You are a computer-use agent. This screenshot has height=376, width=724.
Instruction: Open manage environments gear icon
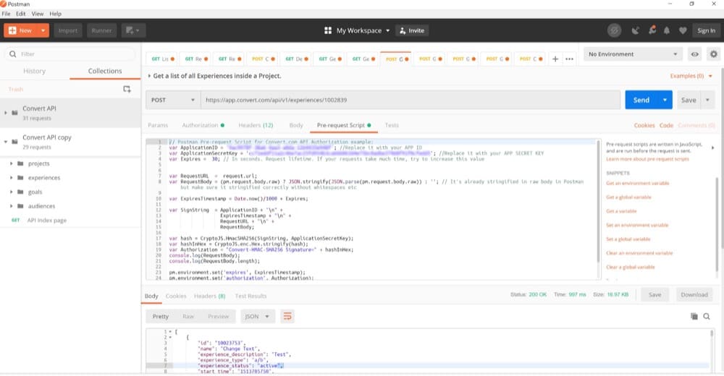713,54
